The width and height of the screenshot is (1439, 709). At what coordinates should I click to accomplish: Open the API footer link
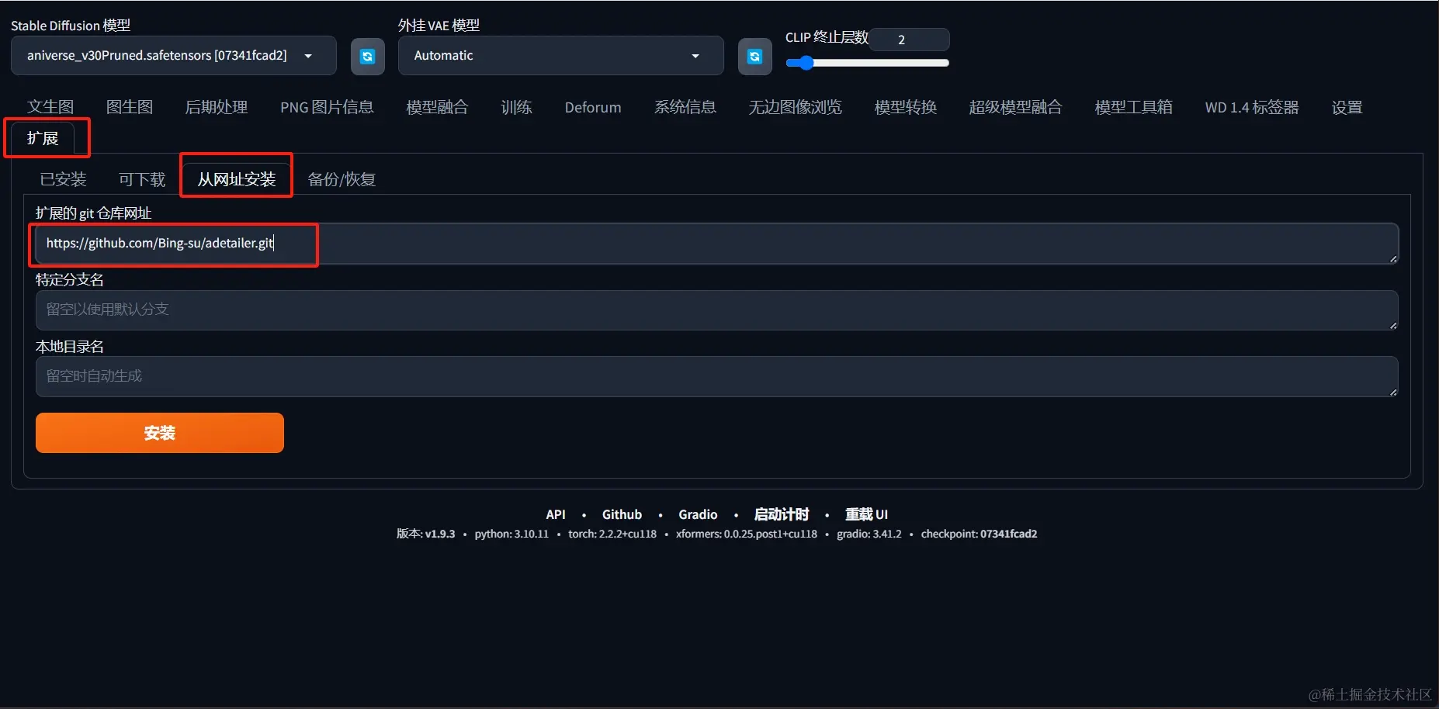(556, 514)
